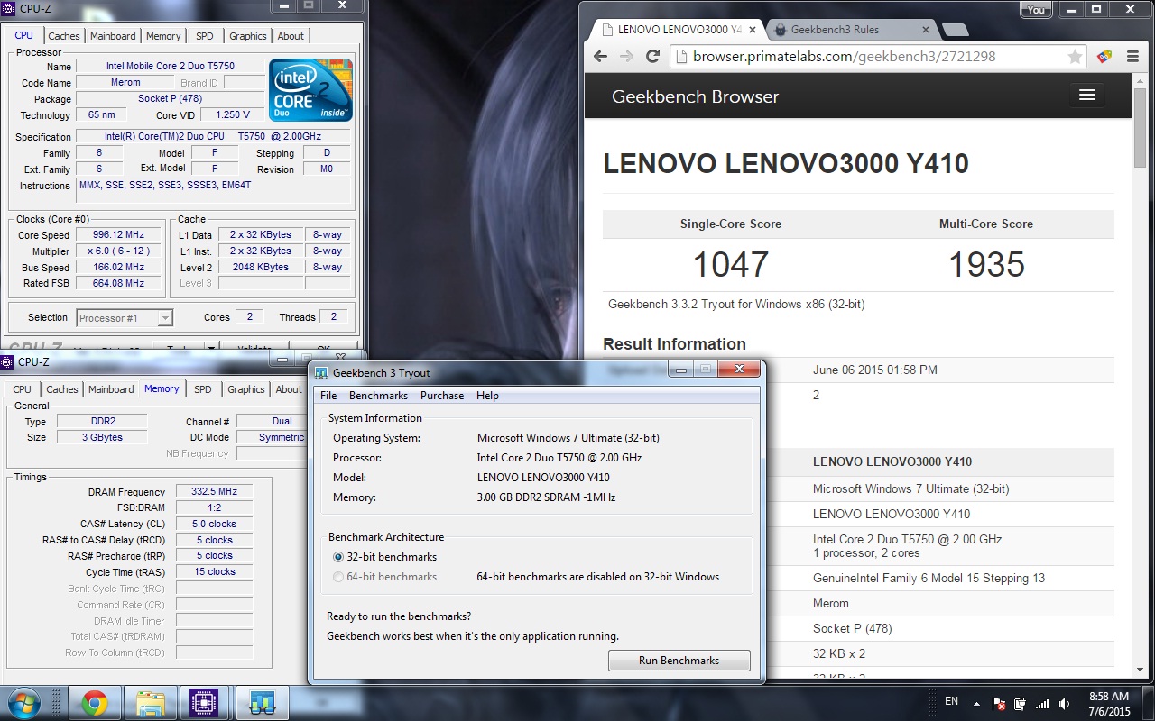Viewport: 1155px width, 721px height.
Task: Open the Geekbench Benchmarks menu
Action: pos(378,396)
